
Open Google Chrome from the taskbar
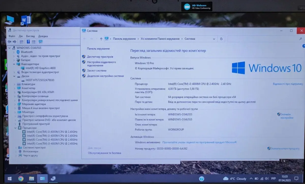21,178
